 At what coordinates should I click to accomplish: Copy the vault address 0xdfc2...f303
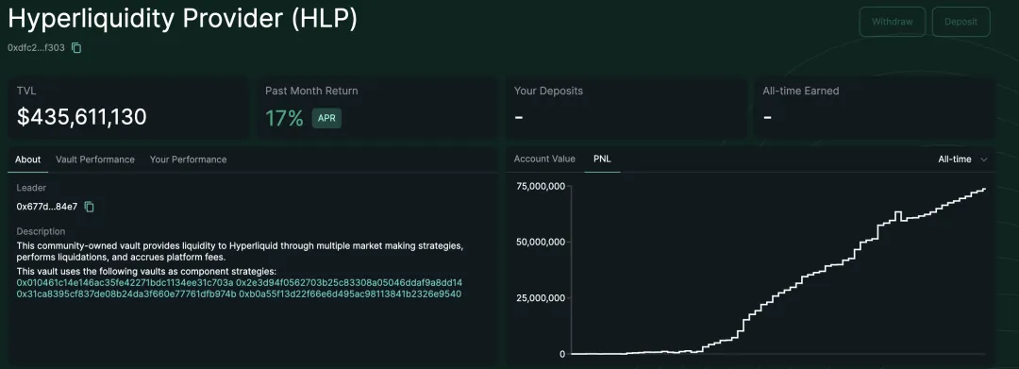(x=76, y=48)
